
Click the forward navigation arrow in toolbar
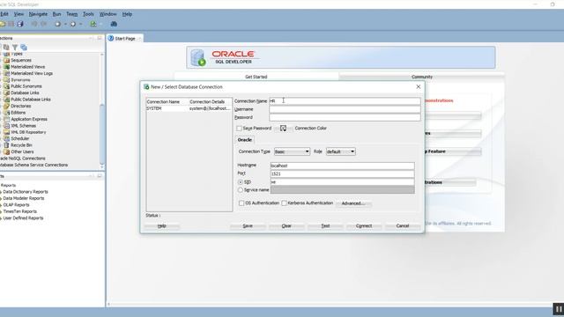(x=73, y=24)
